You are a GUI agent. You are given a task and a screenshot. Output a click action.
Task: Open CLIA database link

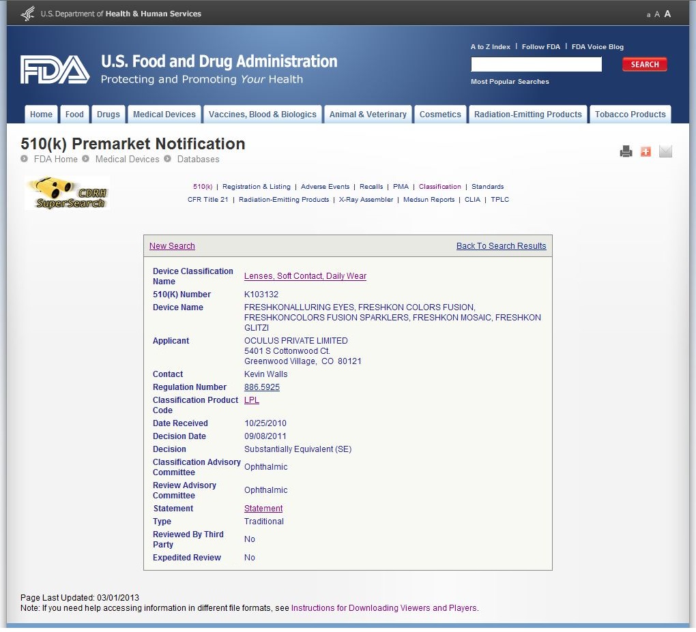coord(472,200)
